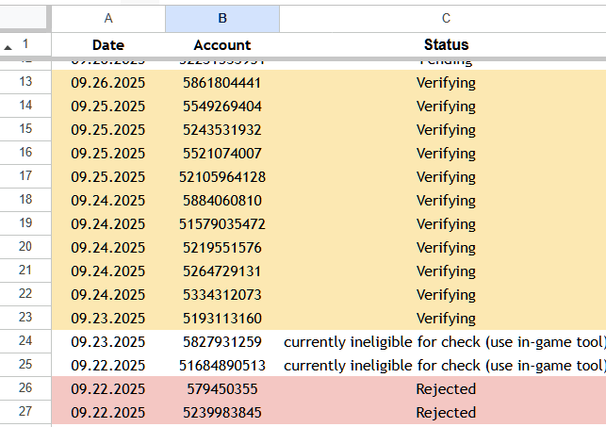606x427 pixels.
Task: Click the Account header cell
Action: pyautogui.click(x=221, y=44)
